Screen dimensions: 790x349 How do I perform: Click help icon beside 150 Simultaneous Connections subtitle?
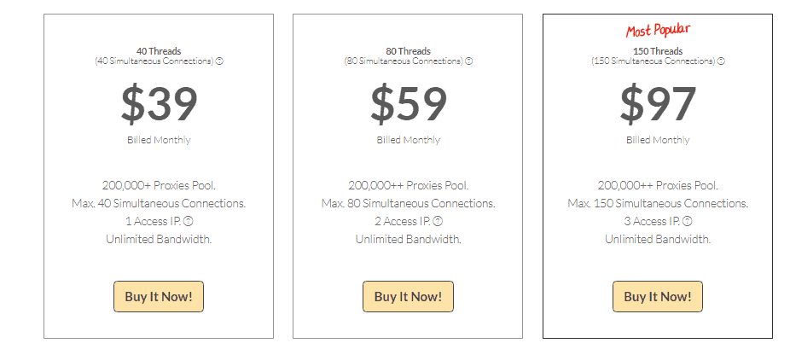(x=721, y=61)
